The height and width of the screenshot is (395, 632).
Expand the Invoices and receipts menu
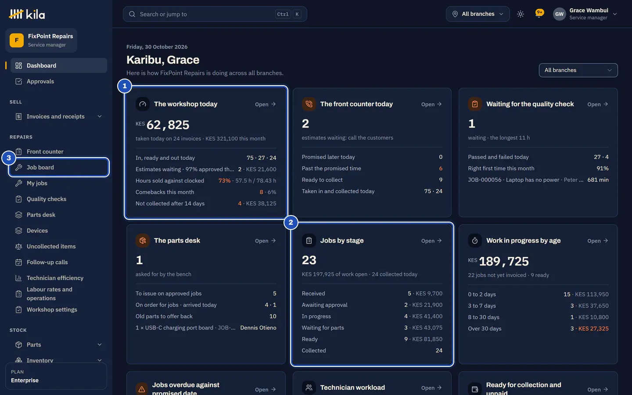[x=58, y=117]
